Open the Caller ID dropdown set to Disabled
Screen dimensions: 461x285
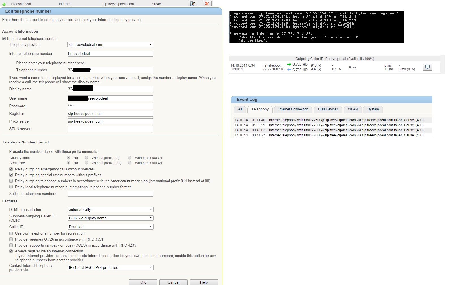110,227
